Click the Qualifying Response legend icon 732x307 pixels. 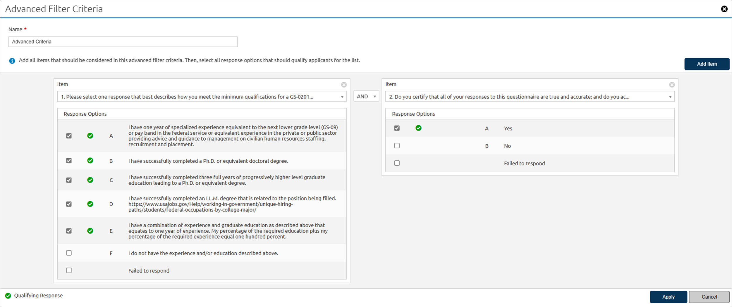tap(8, 295)
